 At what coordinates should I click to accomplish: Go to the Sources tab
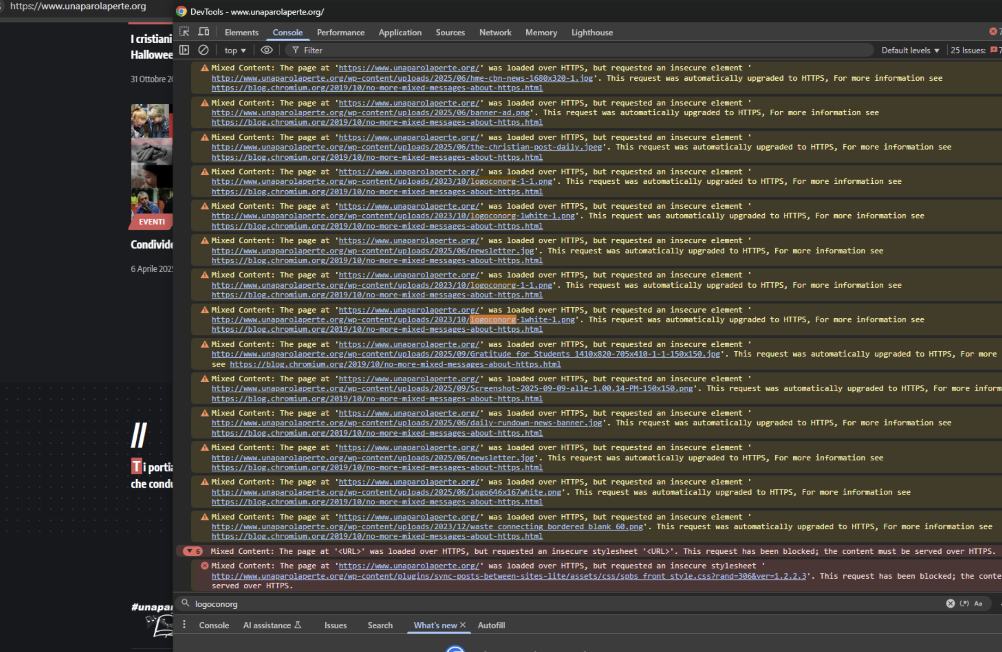[450, 32]
